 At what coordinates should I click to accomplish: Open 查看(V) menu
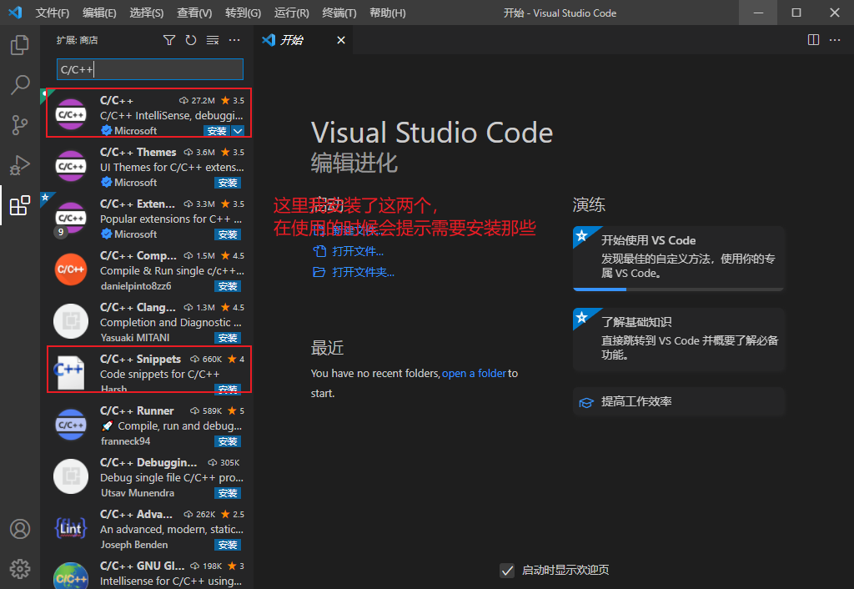click(x=194, y=13)
